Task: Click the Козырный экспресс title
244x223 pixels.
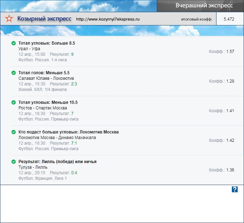Action: click(x=44, y=19)
